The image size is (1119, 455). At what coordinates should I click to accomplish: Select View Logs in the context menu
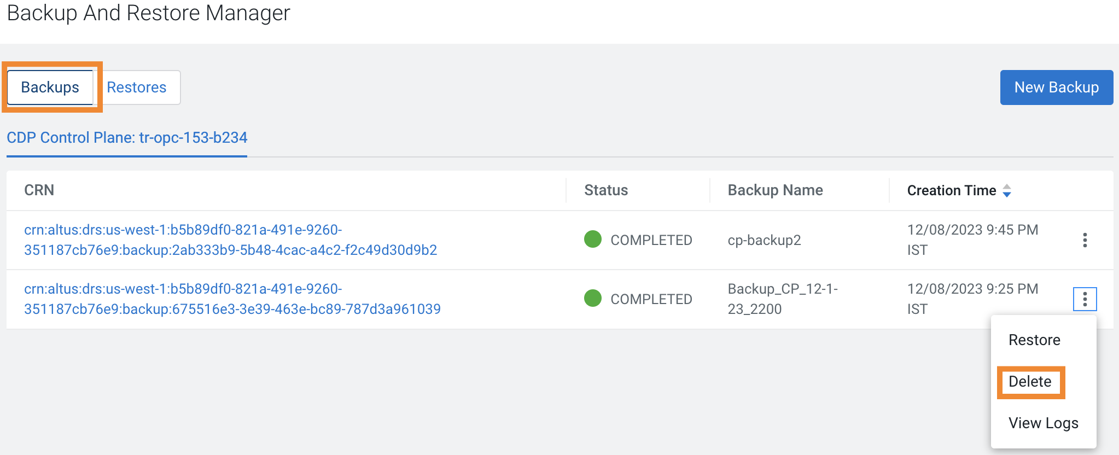point(1043,423)
